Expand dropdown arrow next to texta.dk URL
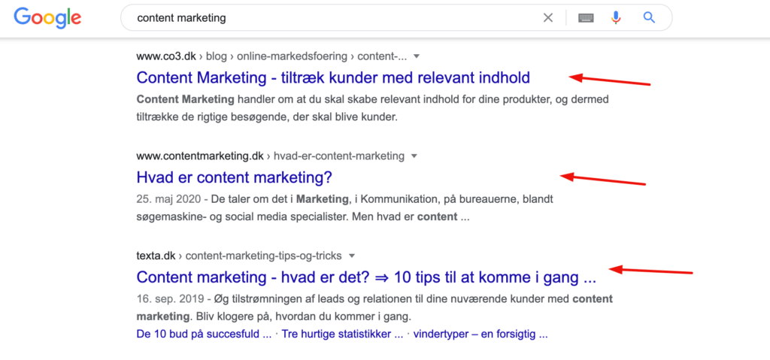 pos(351,256)
